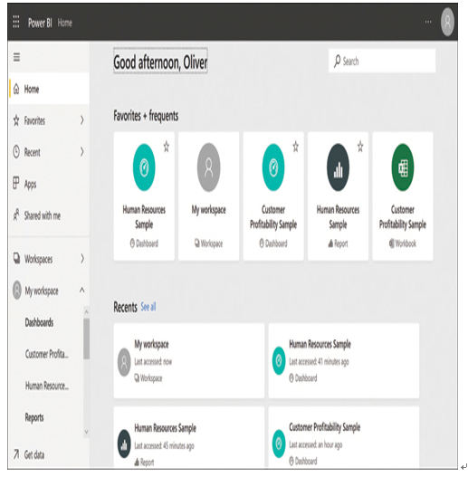This screenshot has width=468, height=477.
Task: Click the Customer Profitability Sample workbook title
Action: pyautogui.click(x=403, y=217)
